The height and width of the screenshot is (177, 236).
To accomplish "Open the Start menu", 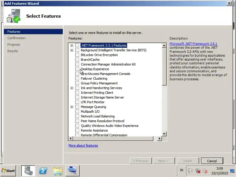I will [x=8, y=171].
